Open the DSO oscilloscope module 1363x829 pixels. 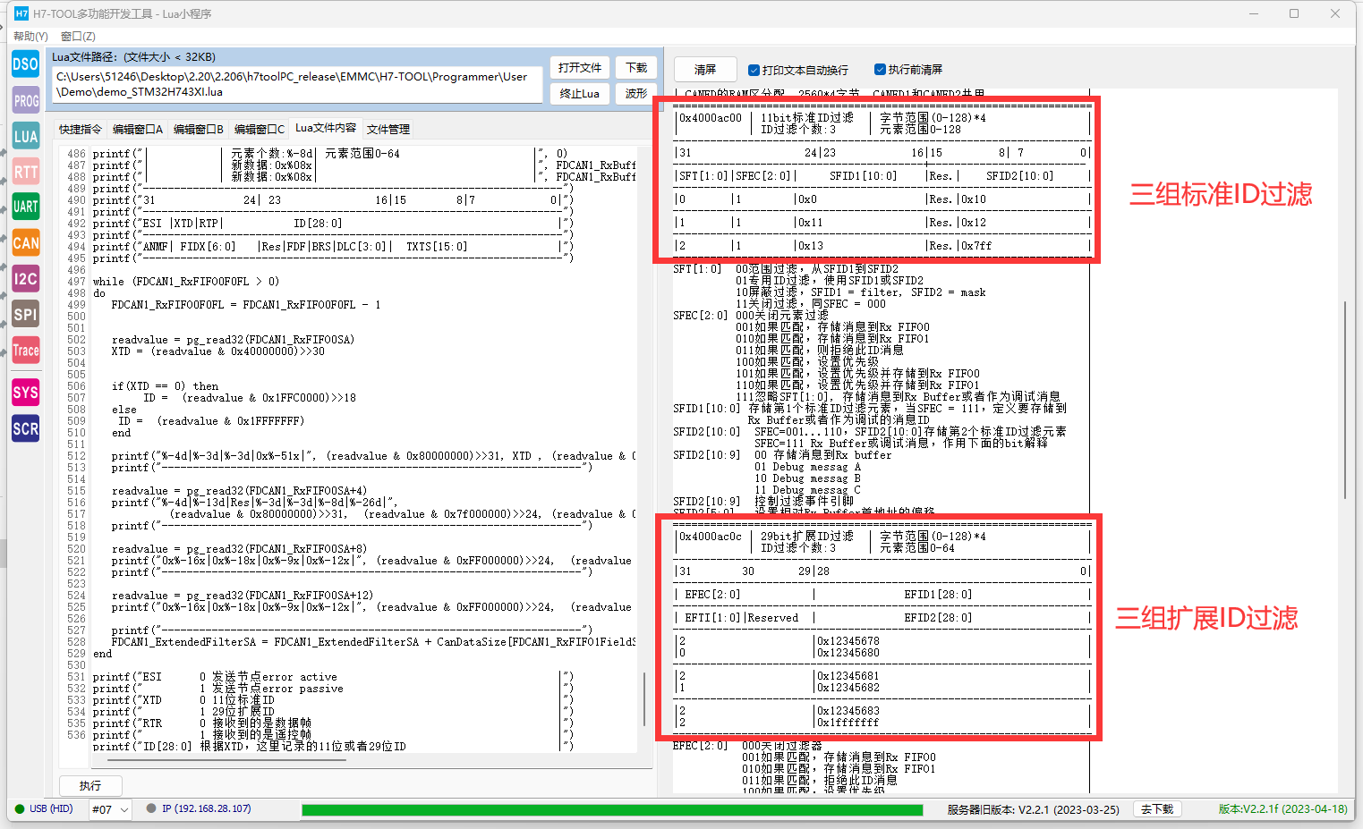pyautogui.click(x=26, y=64)
